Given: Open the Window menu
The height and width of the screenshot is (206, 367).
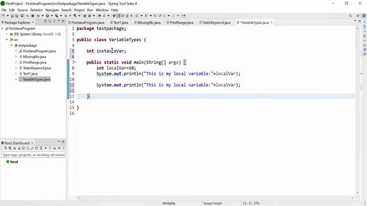Looking at the screenshot, I should 102,10.
